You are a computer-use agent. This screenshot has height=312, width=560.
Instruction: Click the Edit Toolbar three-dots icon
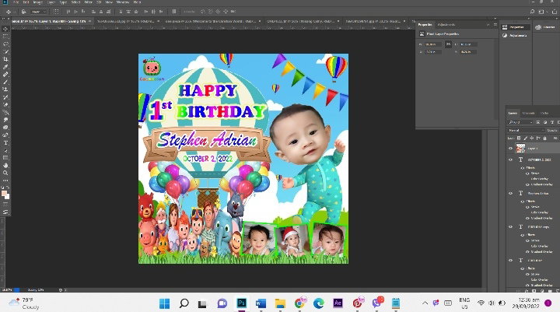5,181
